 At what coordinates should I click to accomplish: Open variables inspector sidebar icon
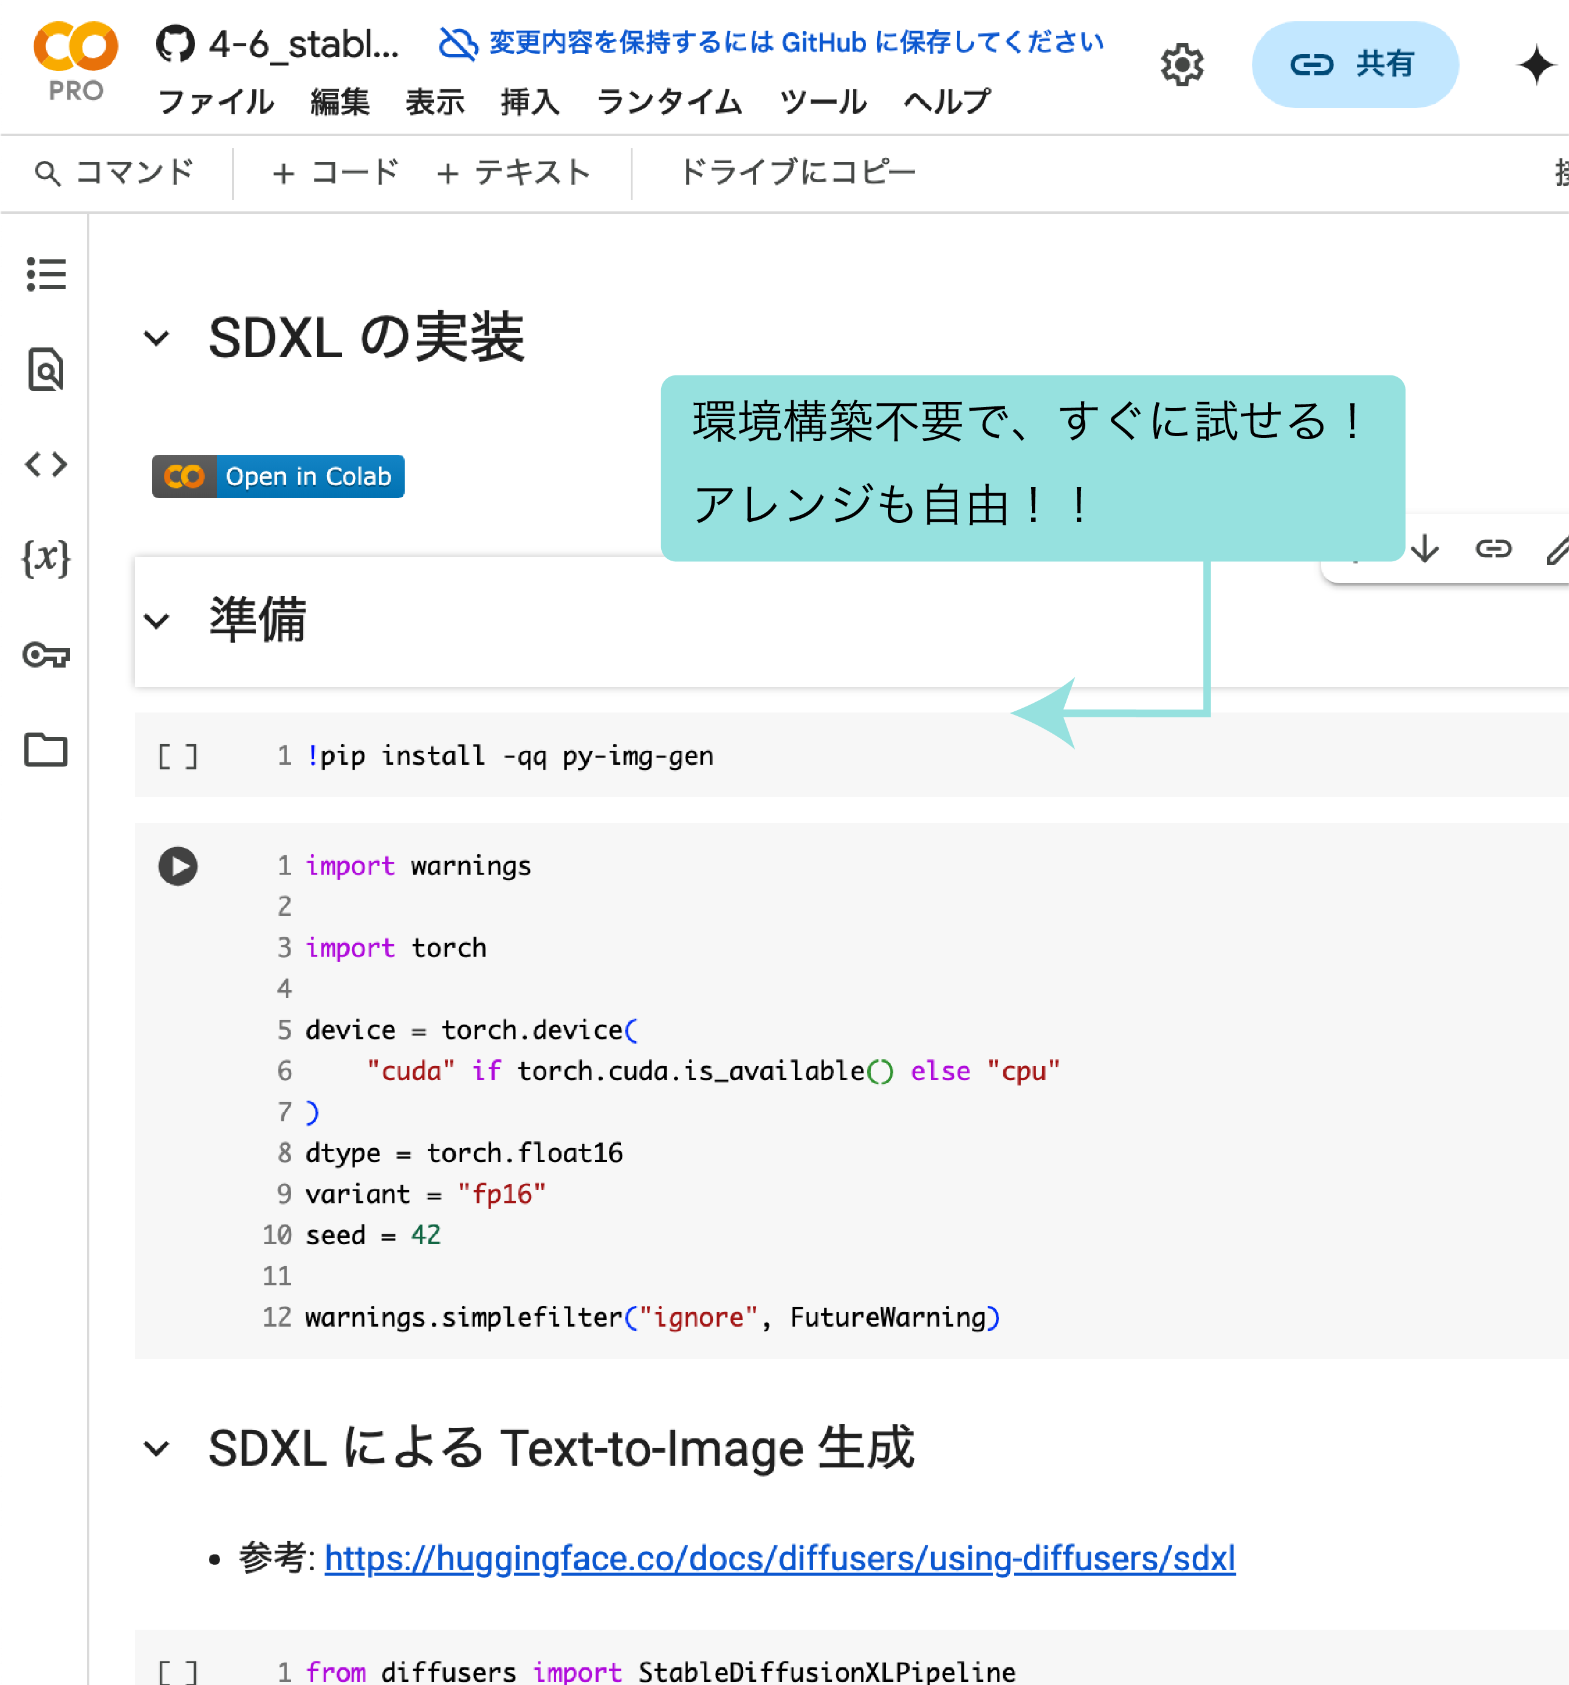pos(46,559)
